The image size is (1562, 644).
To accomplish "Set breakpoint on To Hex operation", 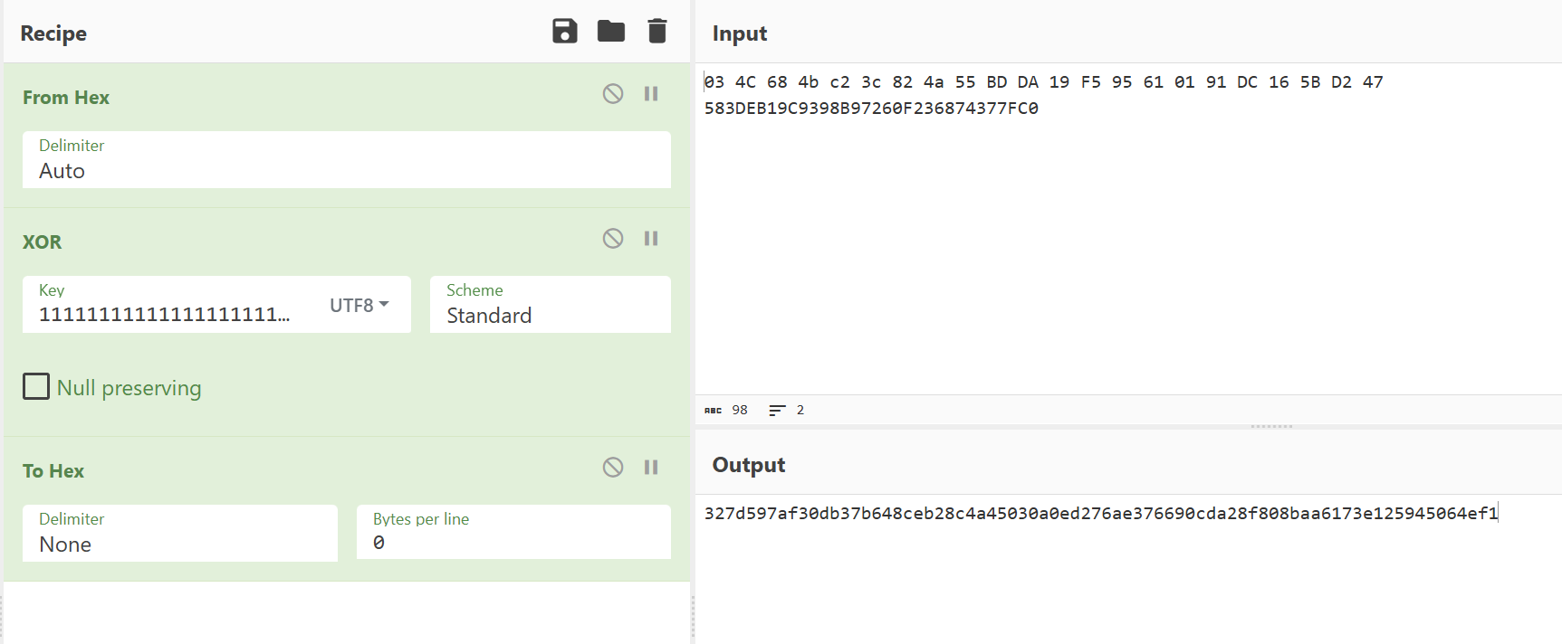I will (651, 467).
